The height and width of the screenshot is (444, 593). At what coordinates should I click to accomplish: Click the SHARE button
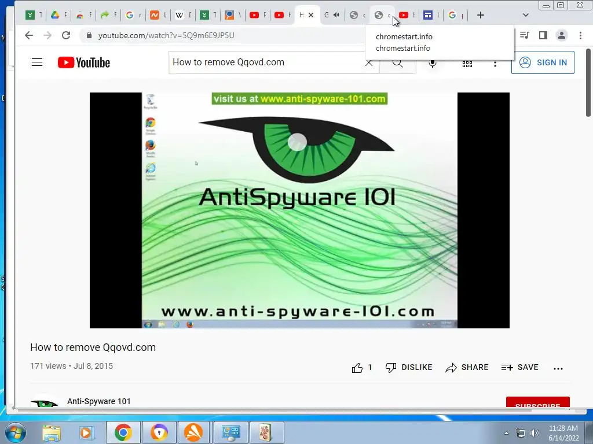[x=467, y=367]
